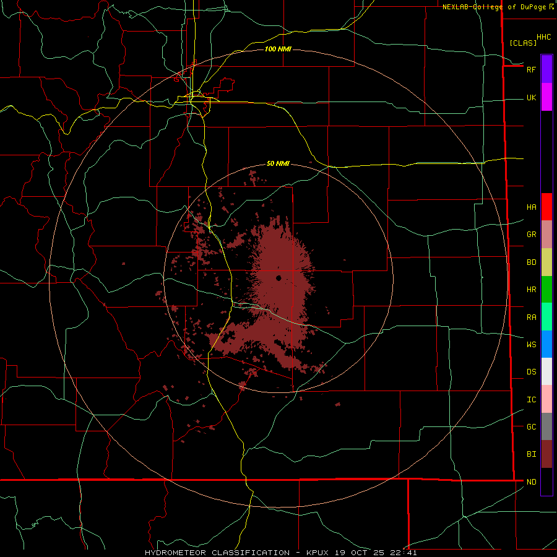Viewport: 557px width, 557px height.
Task: Click the 100 NMI range ring label
Action: coord(278,49)
